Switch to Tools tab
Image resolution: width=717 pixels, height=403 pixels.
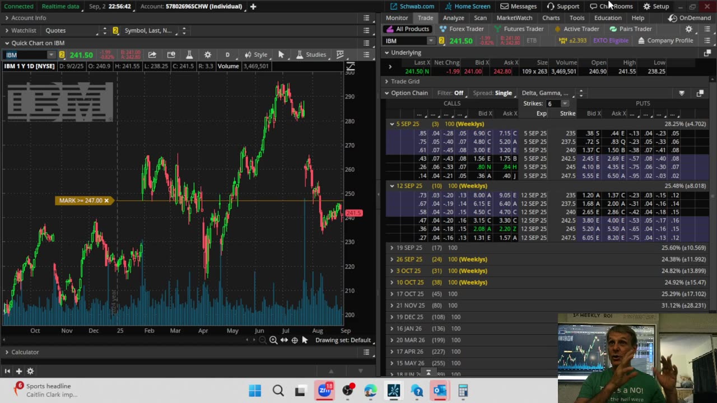click(577, 18)
